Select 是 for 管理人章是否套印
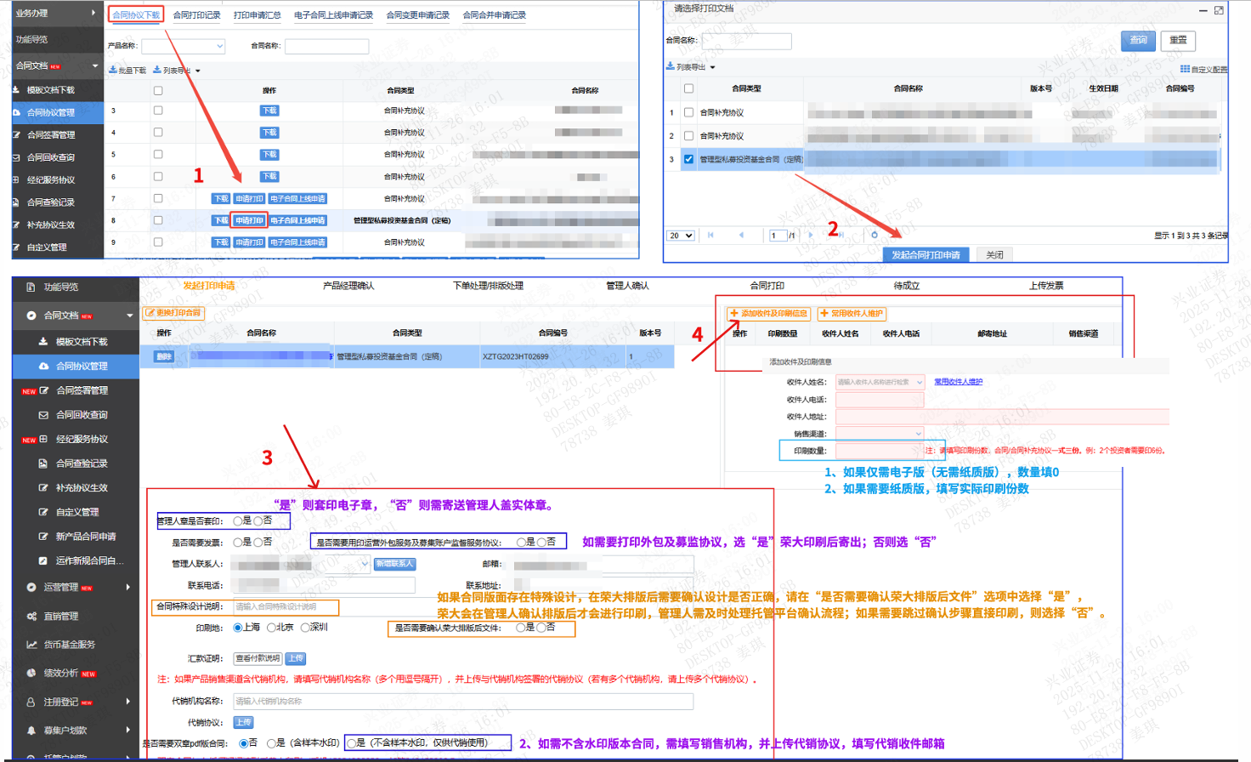 click(x=238, y=521)
